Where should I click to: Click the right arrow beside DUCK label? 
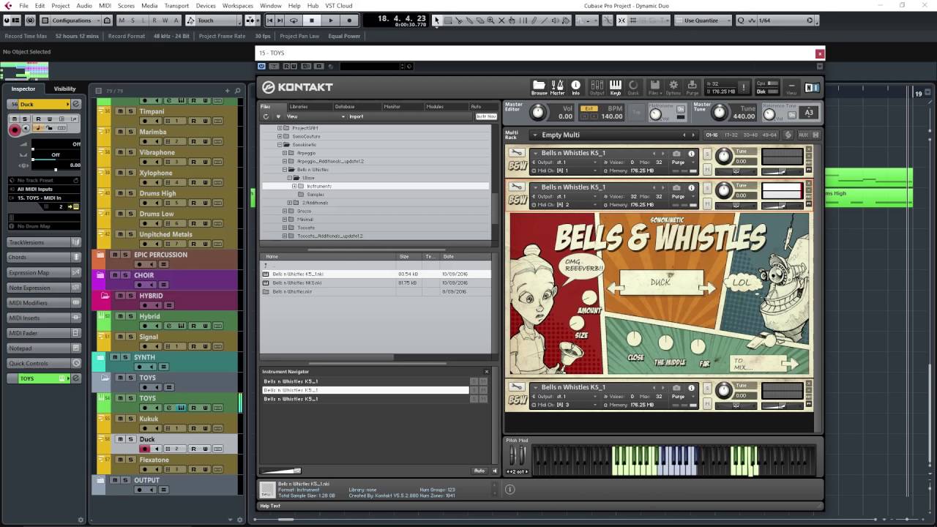pos(708,288)
